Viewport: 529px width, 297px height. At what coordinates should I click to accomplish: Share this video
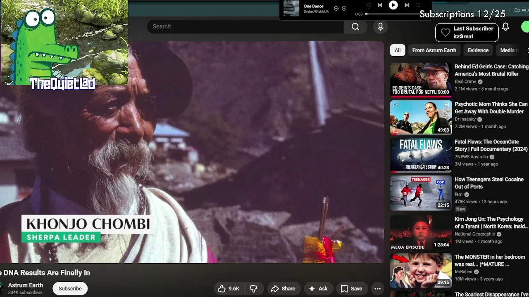click(283, 289)
